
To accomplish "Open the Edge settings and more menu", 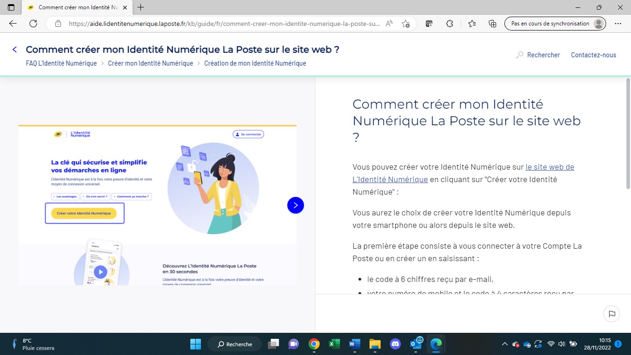I will pyautogui.click(x=618, y=24).
